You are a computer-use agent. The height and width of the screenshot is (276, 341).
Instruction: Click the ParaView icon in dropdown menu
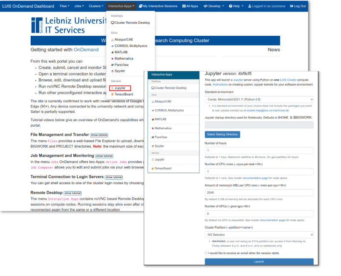[113, 65]
